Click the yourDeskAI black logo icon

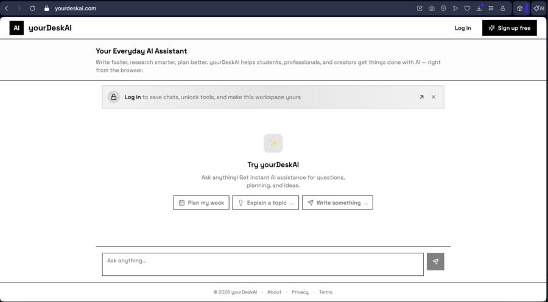[x=16, y=28]
